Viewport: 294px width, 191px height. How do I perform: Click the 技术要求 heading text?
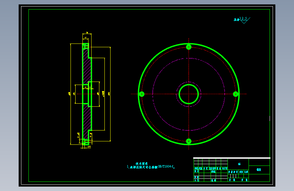[x=142, y=164]
